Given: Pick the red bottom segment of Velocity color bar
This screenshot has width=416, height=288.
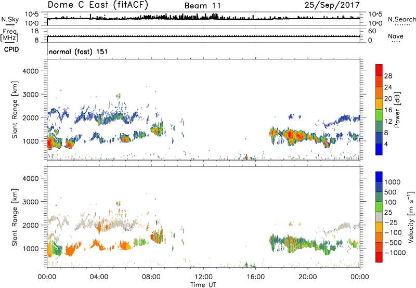Looking at the screenshot, I should click(379, 257).
